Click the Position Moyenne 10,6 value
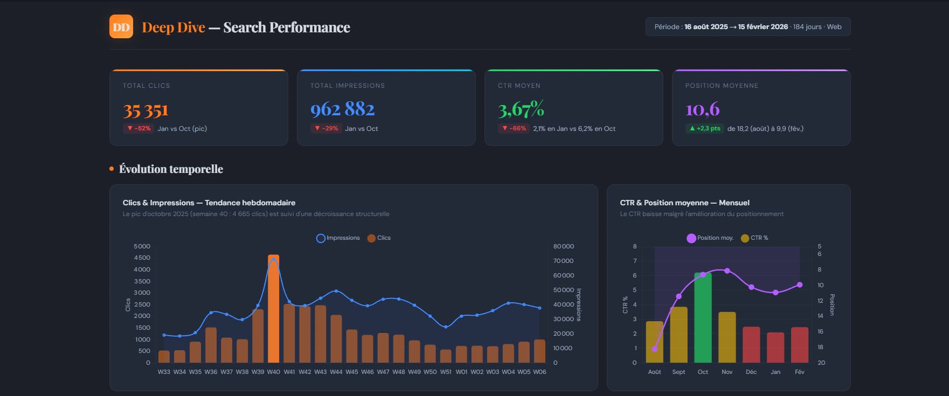 click(x=702, y=109)
